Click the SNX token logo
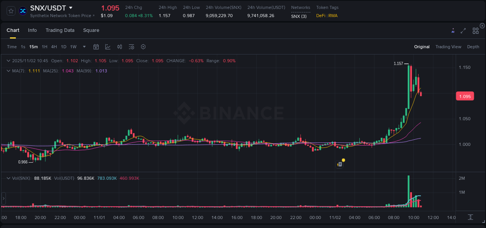This screenshot has width=486, height=228. click(x=23, y=11)
